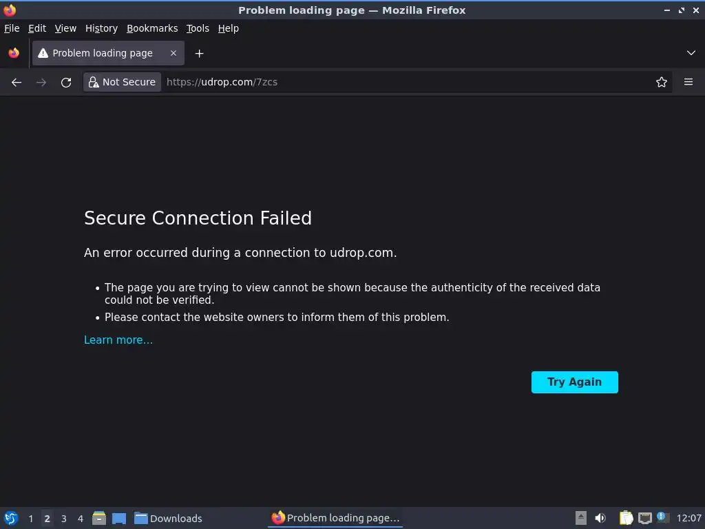Bookmark this page with the star icon
Screen dimensions: 705x529
tap(662, 82)
